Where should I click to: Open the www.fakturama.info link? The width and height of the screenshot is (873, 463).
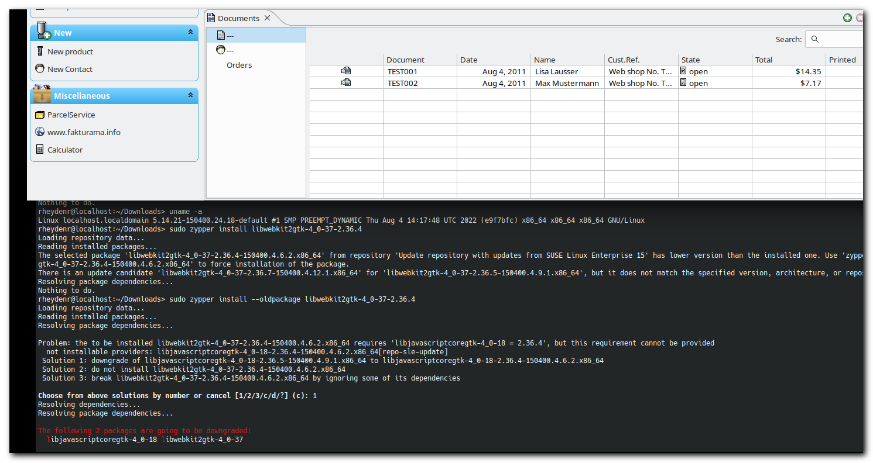pos(84,132)
